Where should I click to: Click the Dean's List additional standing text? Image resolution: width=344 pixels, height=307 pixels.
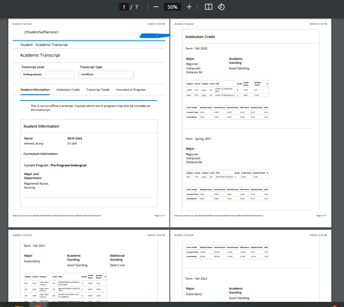tap(117, 265)
